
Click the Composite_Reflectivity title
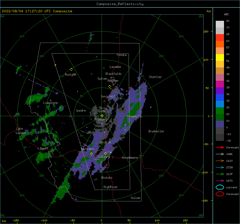(120, 4)
